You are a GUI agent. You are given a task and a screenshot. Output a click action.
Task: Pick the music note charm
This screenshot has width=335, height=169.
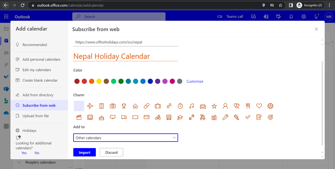pos(191,106)
